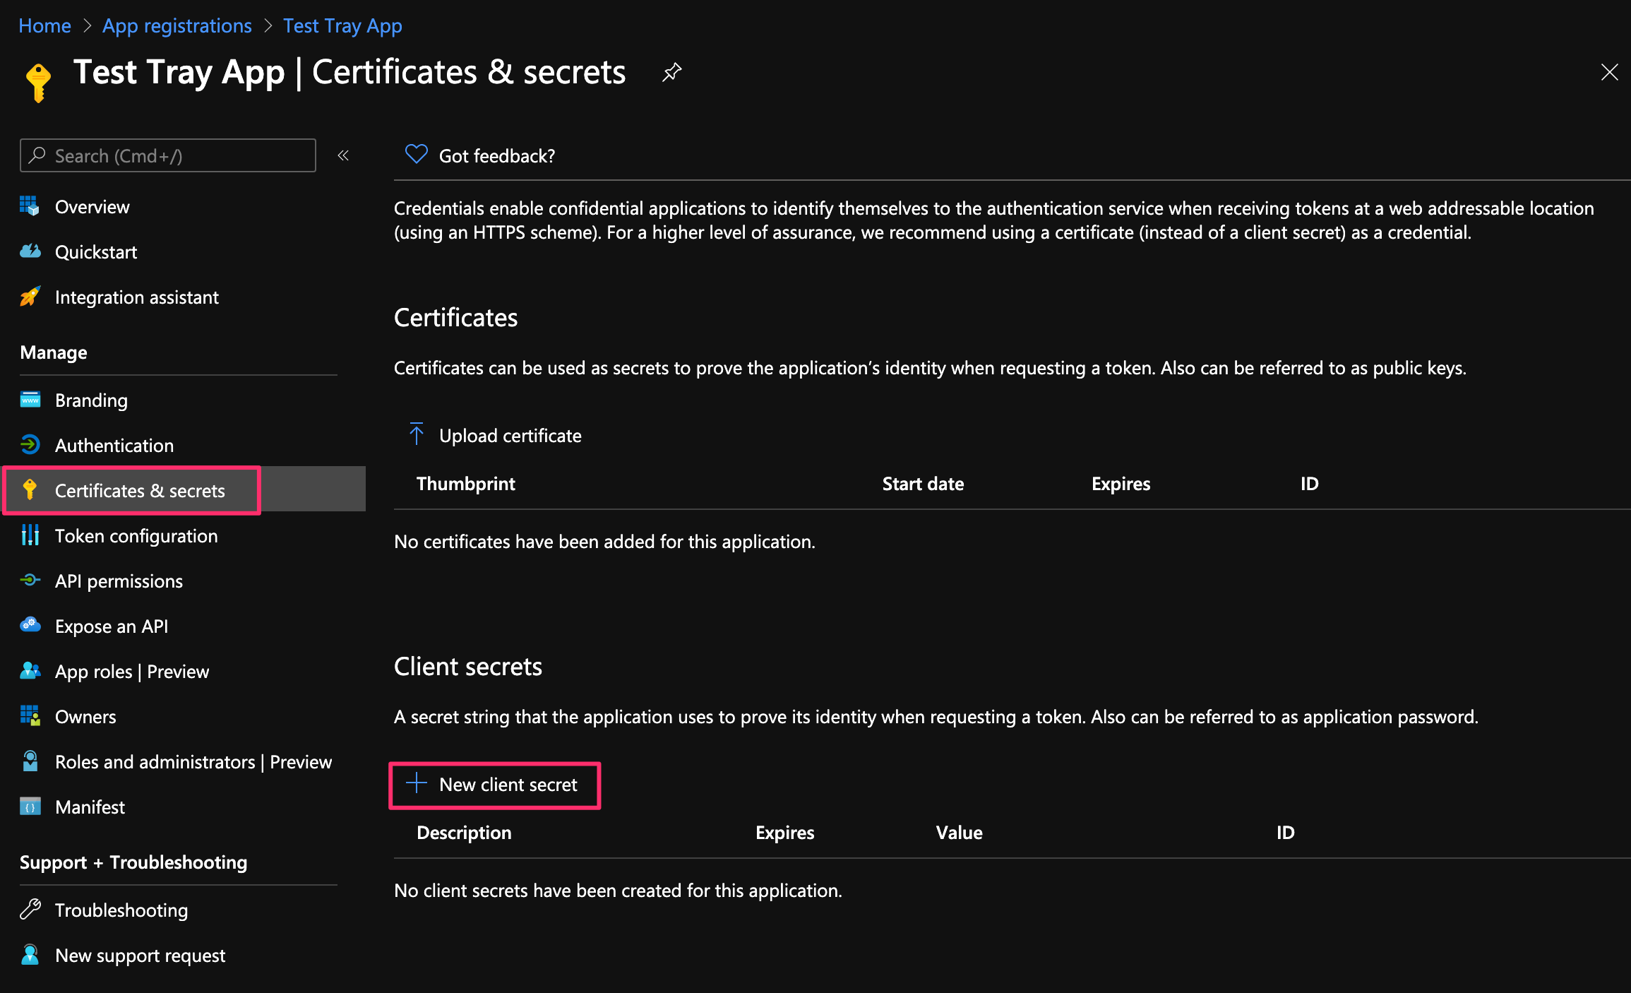Open the Branding section
The image size is (1631, 993).
coord(91,400)
